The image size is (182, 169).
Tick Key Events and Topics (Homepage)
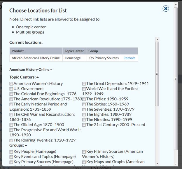[x=11, y=157]
